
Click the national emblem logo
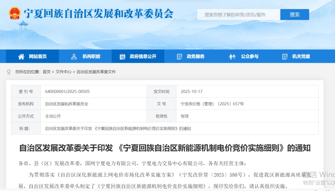pyautogui.click(x=15, y=13)
